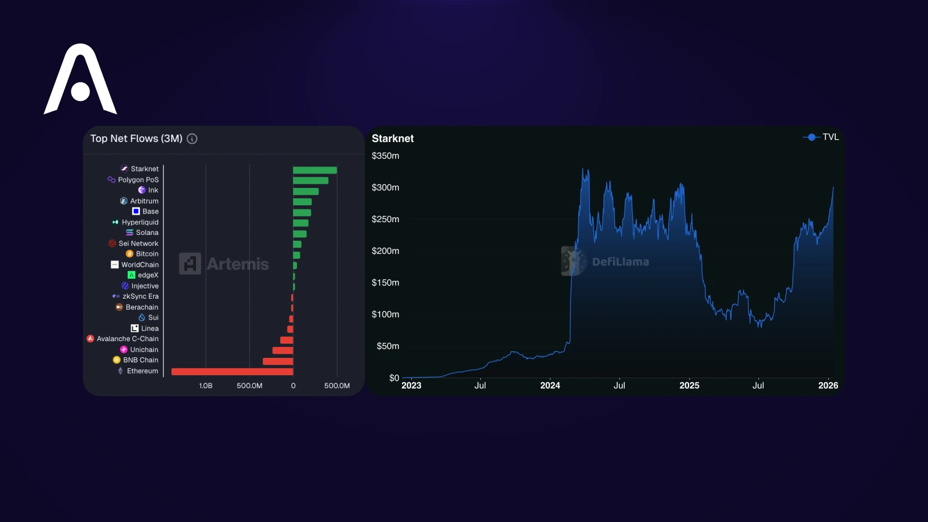Click the Arbitrum chain icon
This screenshot has width=928, height=522.
point(124,201)
